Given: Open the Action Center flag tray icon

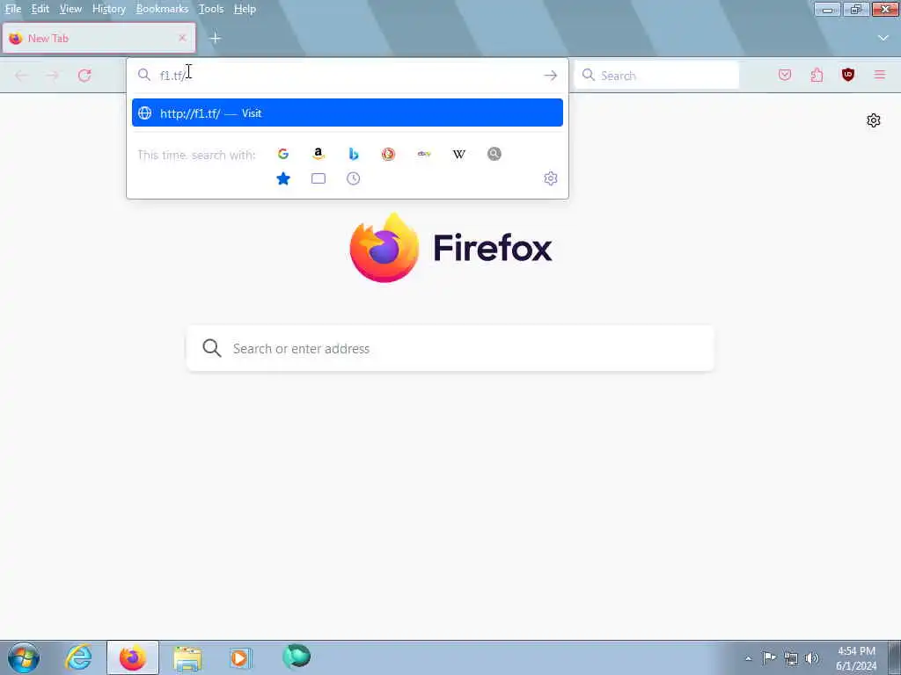Looking at the screenshot, I should (769, 657).
